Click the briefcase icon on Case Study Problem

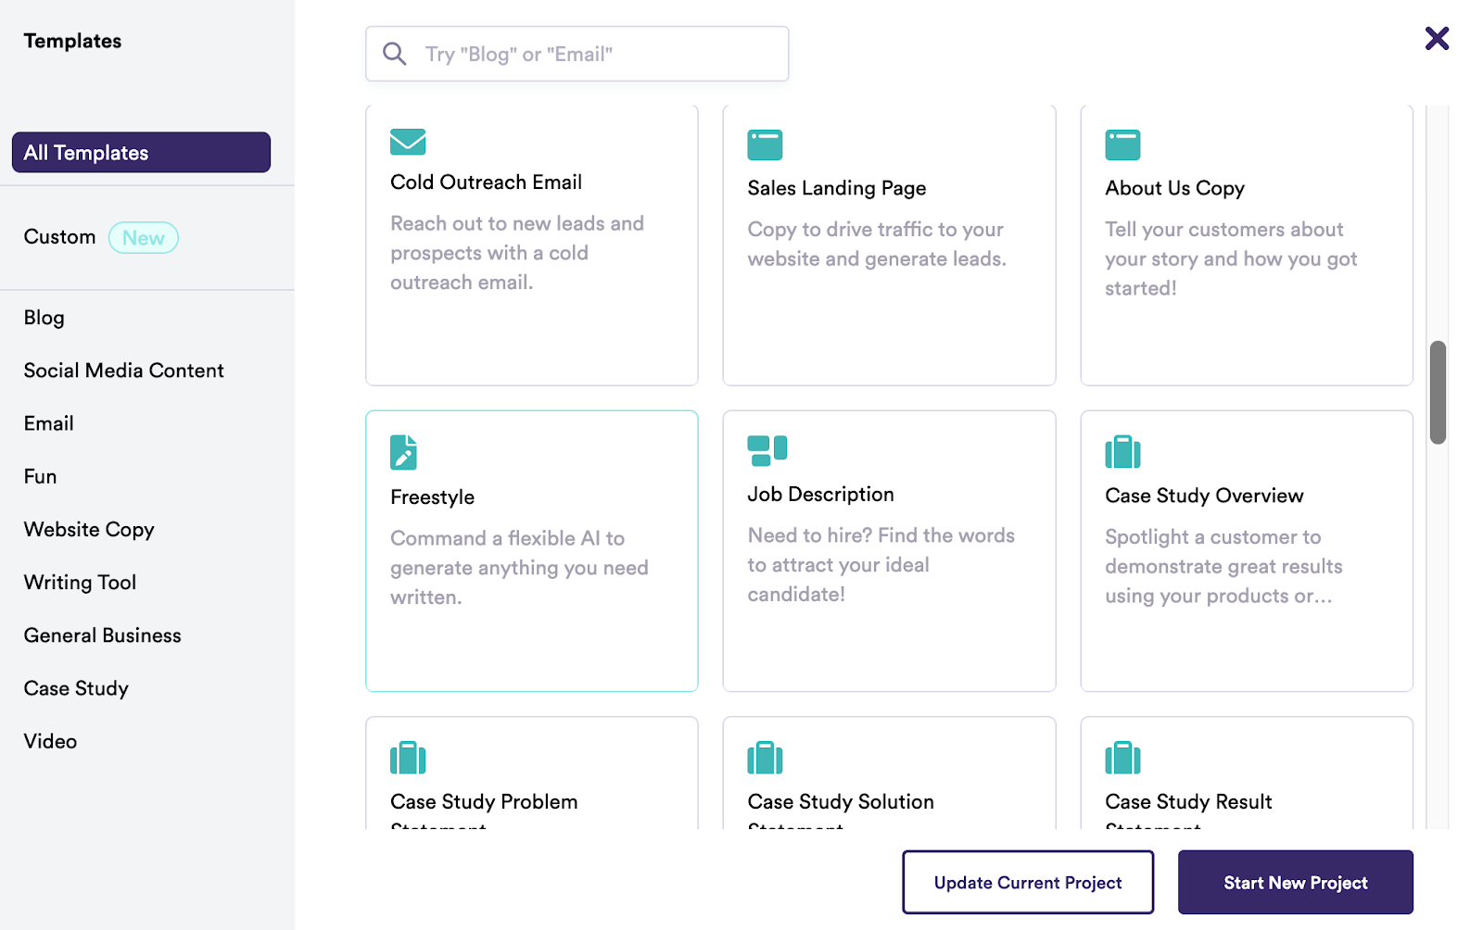point(408,757)
